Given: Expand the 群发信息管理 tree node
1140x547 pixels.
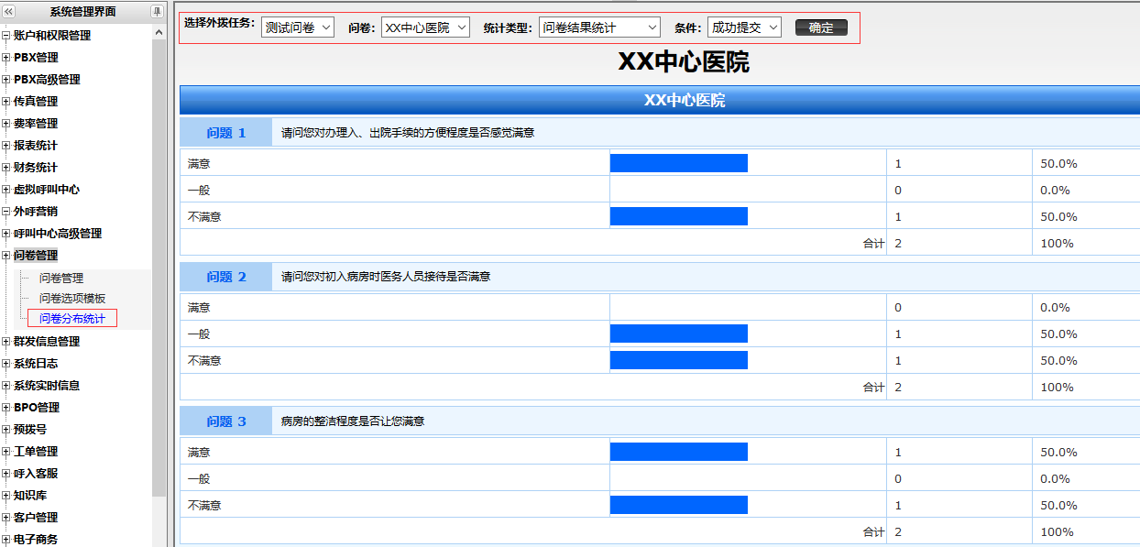Looking at the screenshot, I should (5, 342).
